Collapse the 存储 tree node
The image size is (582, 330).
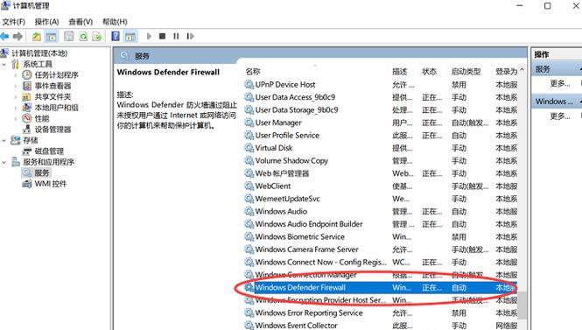point(4,141)
